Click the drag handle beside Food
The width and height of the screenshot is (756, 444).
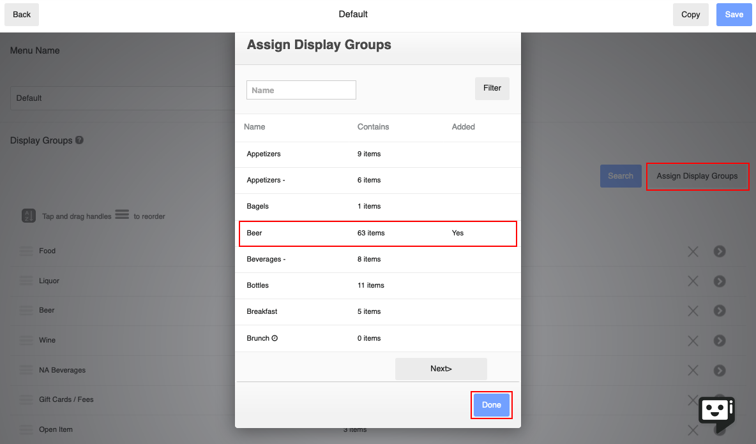click(26, 251)
